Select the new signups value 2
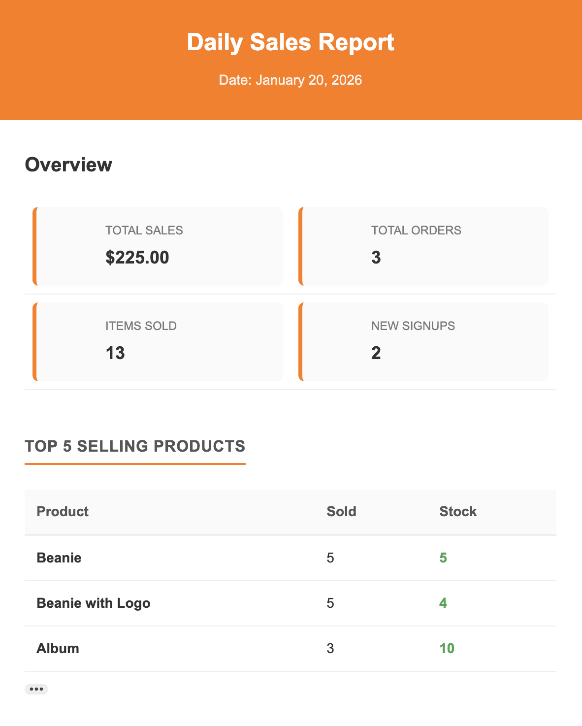 (x=376, y=353)
